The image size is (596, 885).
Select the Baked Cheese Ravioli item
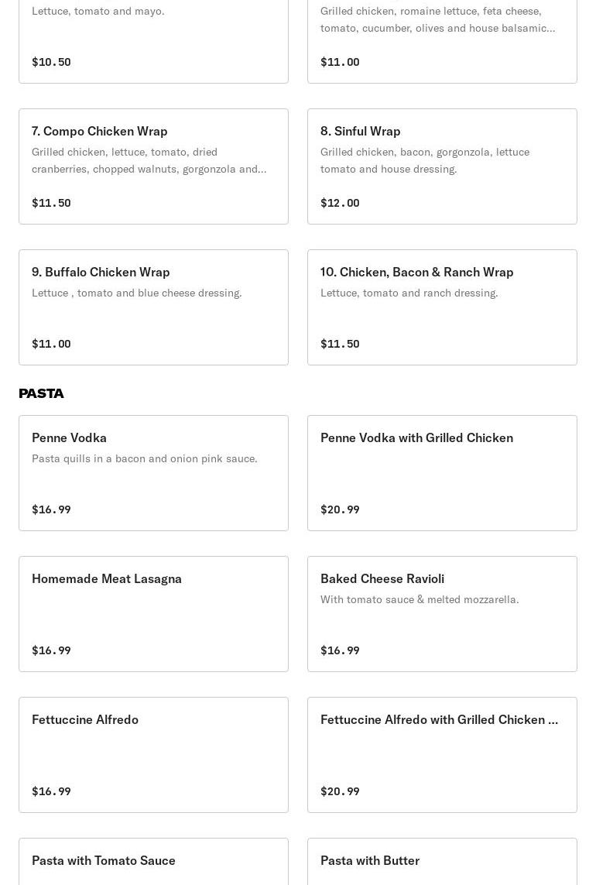point(442,614)
